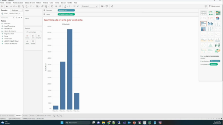Screen dimensions: 223x125
Task: Select the text table thumbnail in Montre-moi
Action: [x=203, y=13]
